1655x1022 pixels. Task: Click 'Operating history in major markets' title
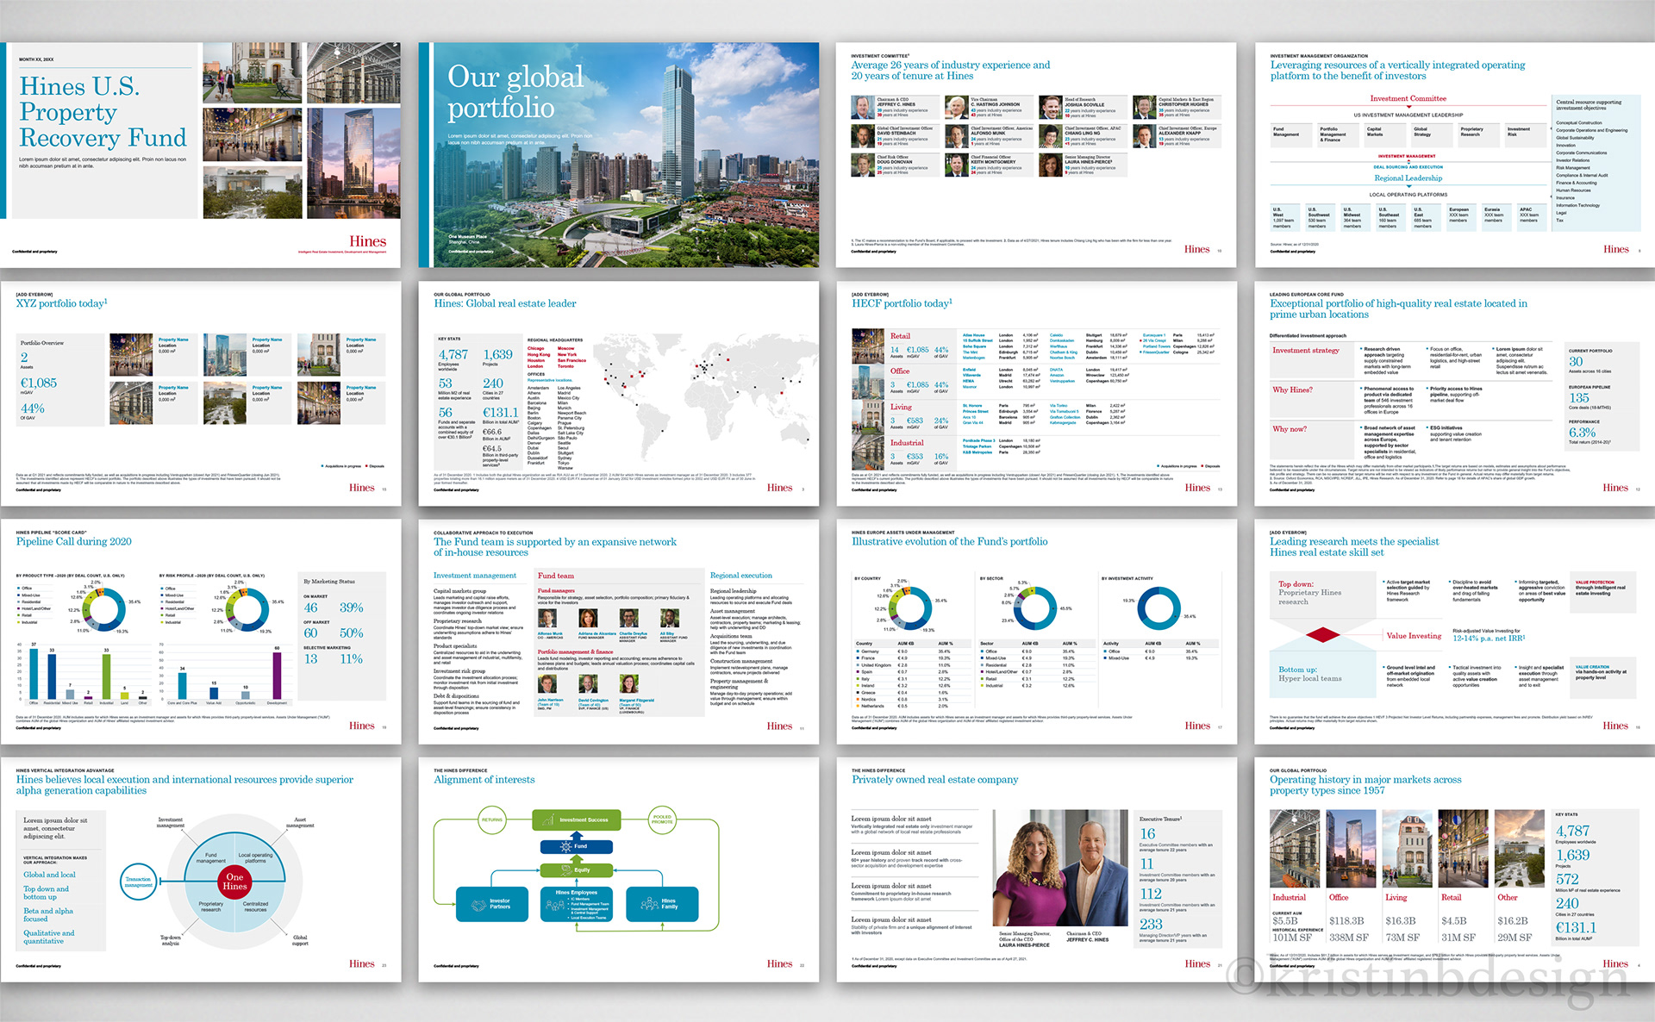tap(1365, 784)
